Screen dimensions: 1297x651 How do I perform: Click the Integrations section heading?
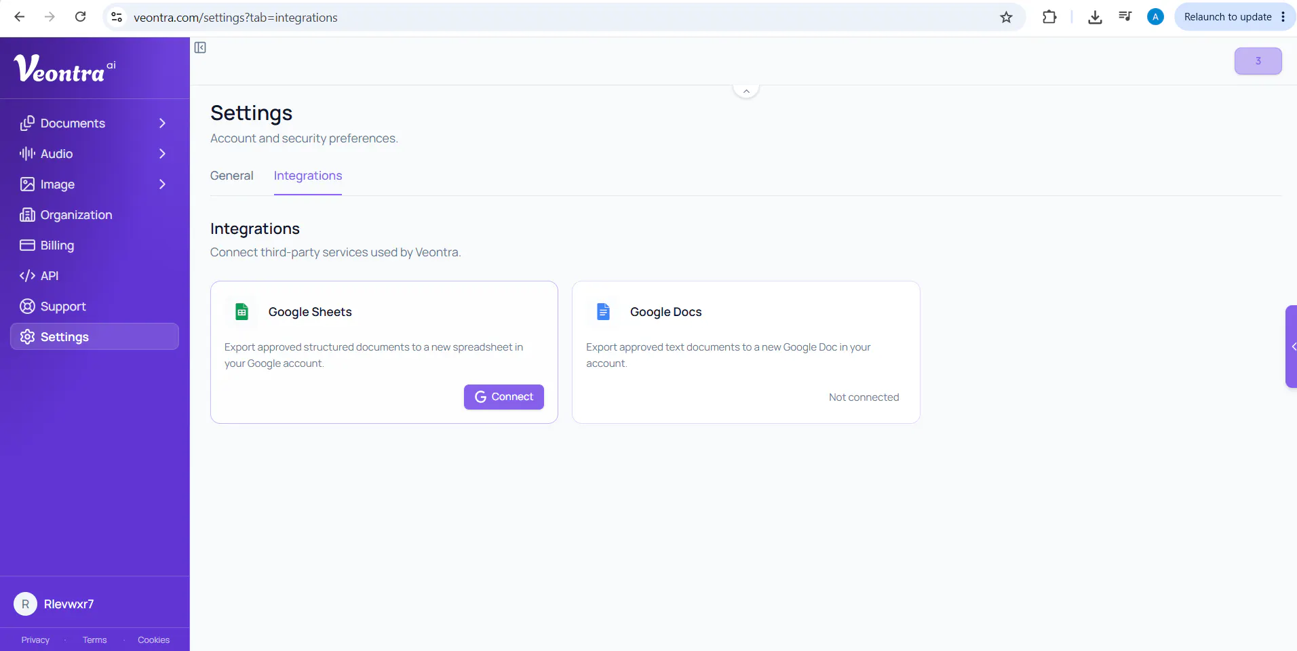pos(255,229)
